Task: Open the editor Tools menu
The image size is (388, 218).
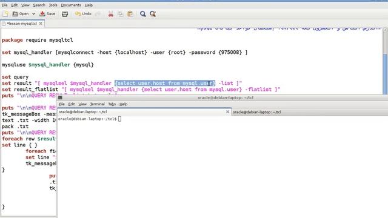Action: 53,5
